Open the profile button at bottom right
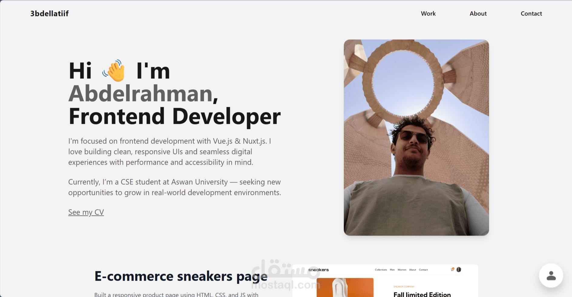This screenshot has width=572, height=297. [x=551, y=275]
